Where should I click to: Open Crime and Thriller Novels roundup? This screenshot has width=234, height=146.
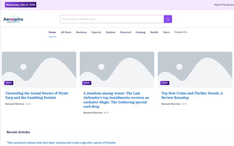pyautogui.click(x=192, y=95)
